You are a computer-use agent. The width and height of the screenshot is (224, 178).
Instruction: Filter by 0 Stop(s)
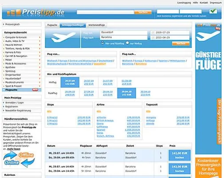click(x=52, y=117)
